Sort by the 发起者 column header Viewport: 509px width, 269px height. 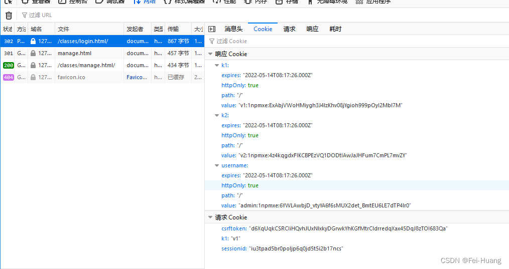(x=138, y=29)
